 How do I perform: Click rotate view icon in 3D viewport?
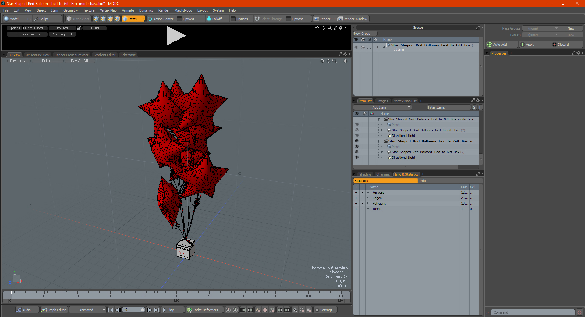(x=328, y=61)
